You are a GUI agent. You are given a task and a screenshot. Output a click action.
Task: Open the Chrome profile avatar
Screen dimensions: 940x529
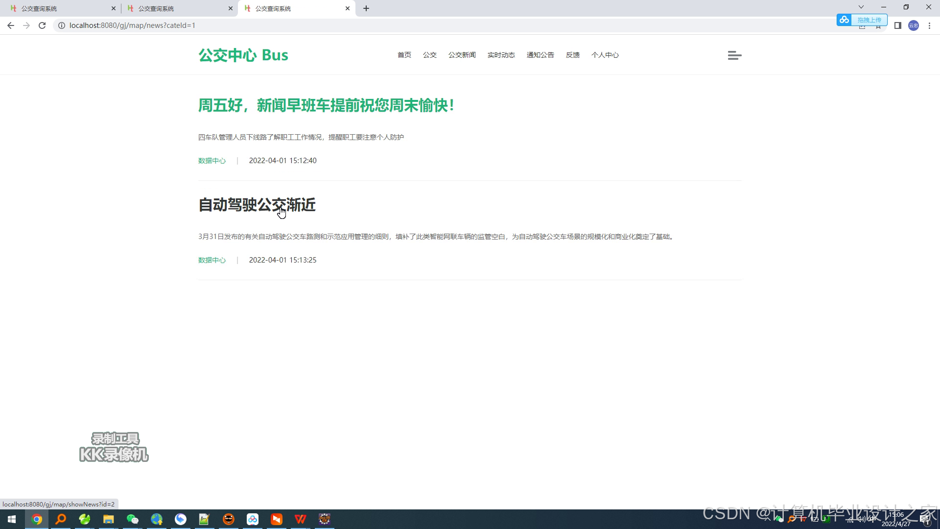coord(913,25)
